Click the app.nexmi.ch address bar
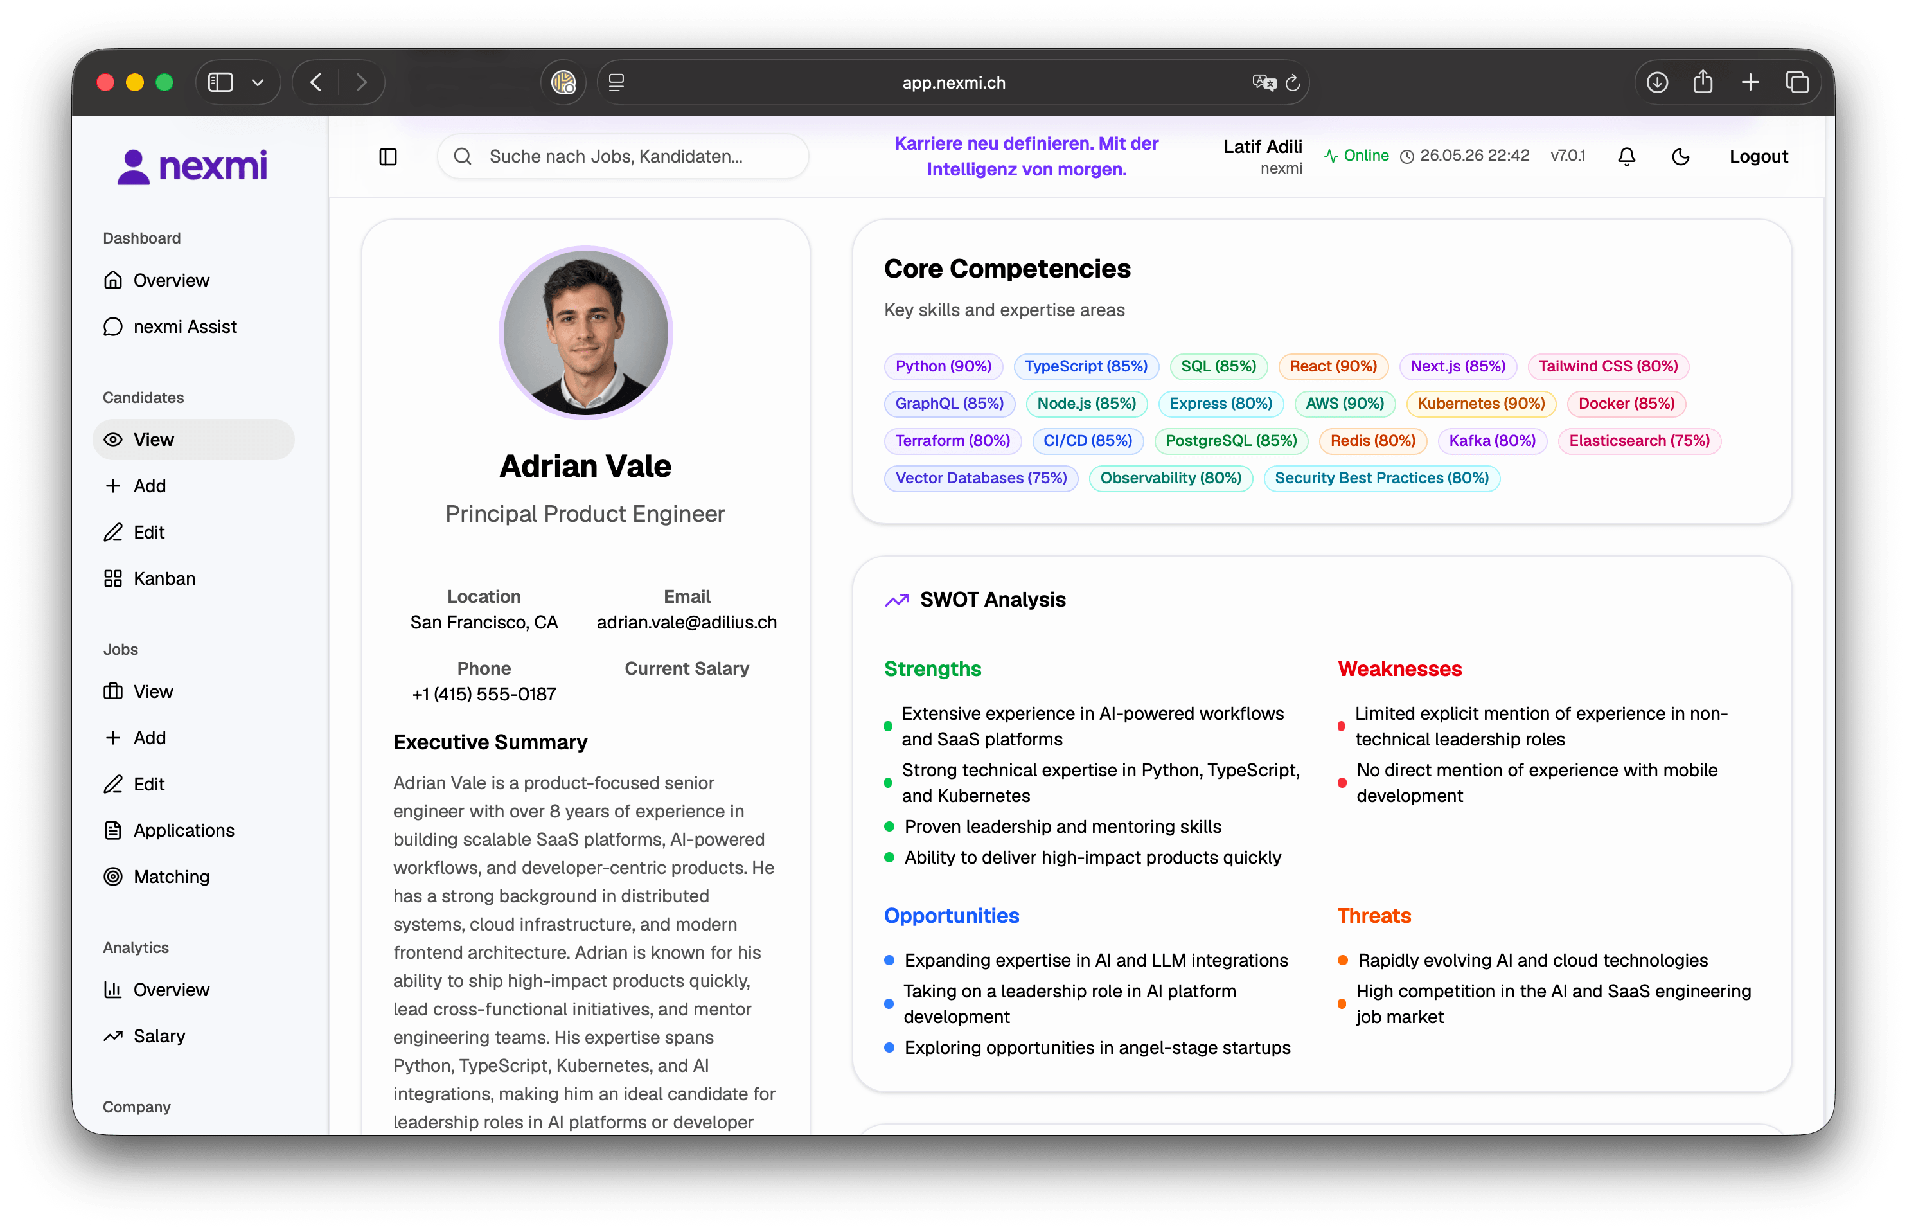 pyautogui.click(x=953, y=82)
